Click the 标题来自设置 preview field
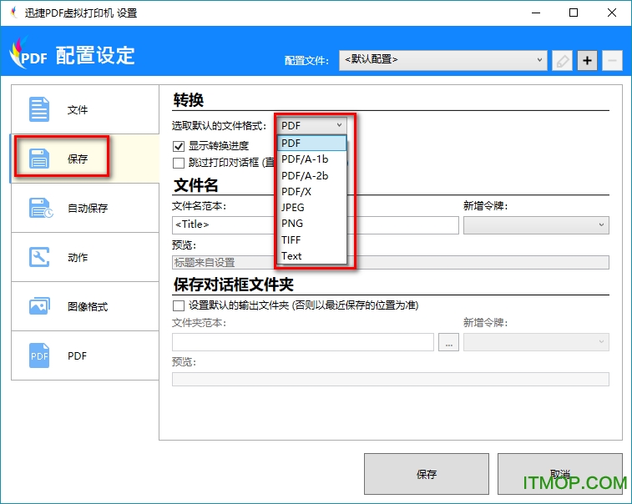Image resolution: width=632 pixels, height=504 pixels. (x=390, y=262)
